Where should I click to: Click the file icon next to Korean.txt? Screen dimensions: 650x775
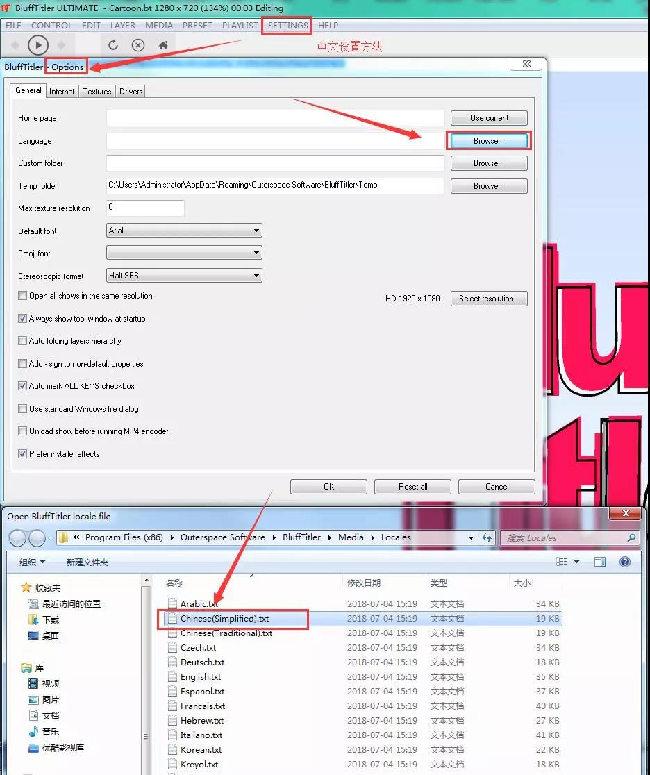click(x=172, y=749)
